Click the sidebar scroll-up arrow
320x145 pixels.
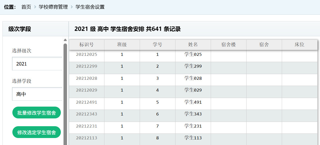(65, 40)
